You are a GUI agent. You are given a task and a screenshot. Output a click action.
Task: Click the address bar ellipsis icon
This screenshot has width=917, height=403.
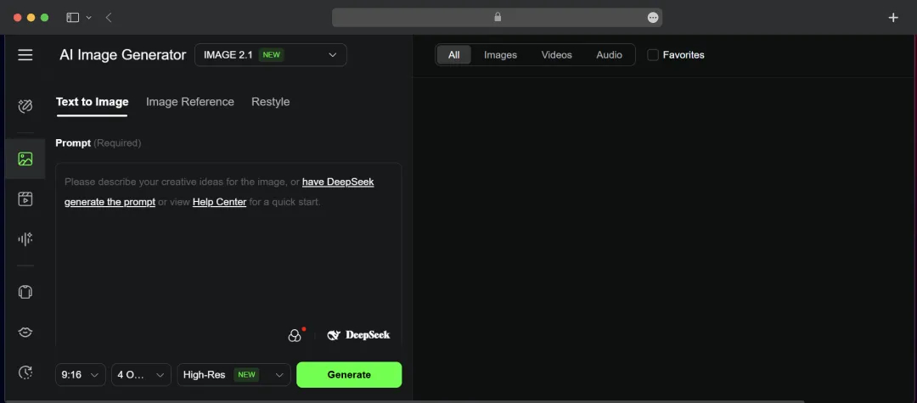(653, 18)
